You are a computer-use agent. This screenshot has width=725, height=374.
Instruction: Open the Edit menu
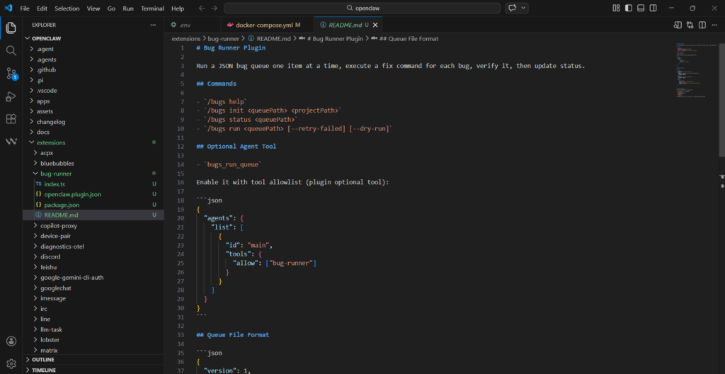pos(42,8)
